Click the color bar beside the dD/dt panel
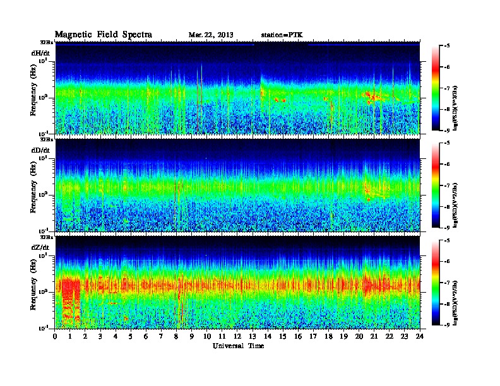The height and width of the screenshot is (386, 500). pyautogui.click(x=436, y=185)
